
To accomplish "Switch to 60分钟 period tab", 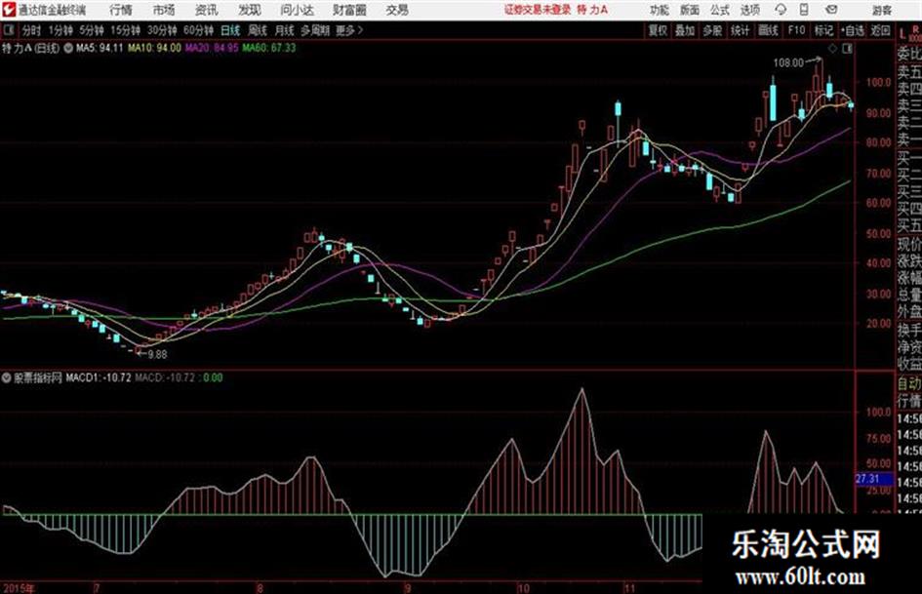I will (198, 30).
